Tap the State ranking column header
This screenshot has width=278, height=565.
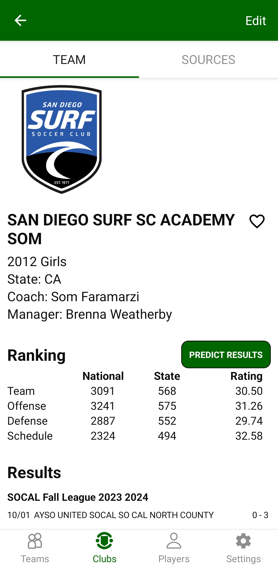tap(167, 376)
